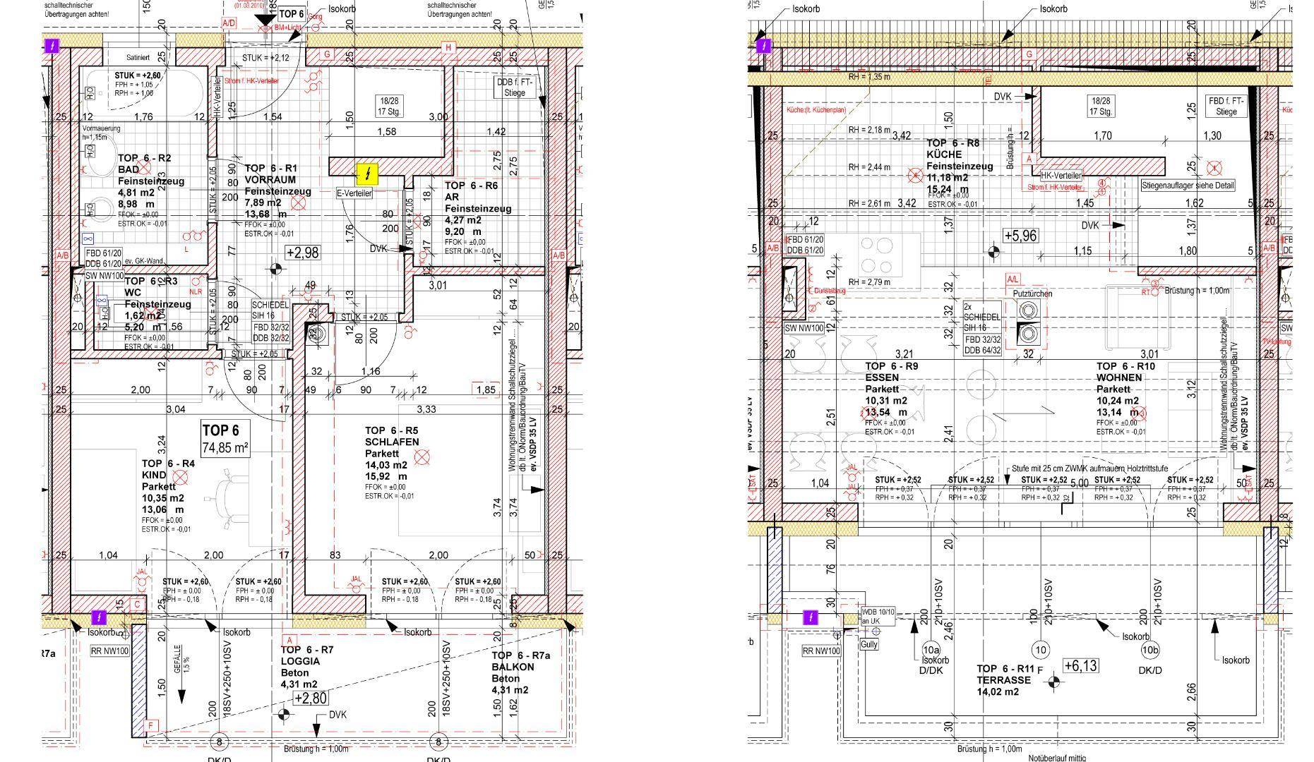Click the yellow lightning icon above E-Verteiler
The width and height of the screenshot is (1314, 762).
pos(368,173)
